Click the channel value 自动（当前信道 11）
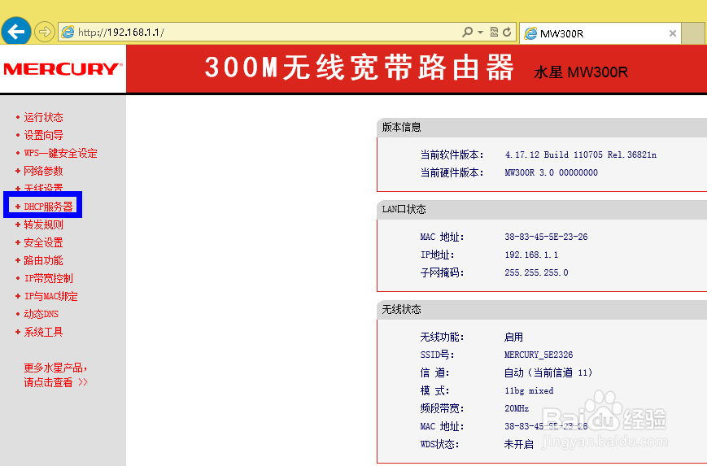The height and width of the screenshot is (466, 707). point(548,372)
